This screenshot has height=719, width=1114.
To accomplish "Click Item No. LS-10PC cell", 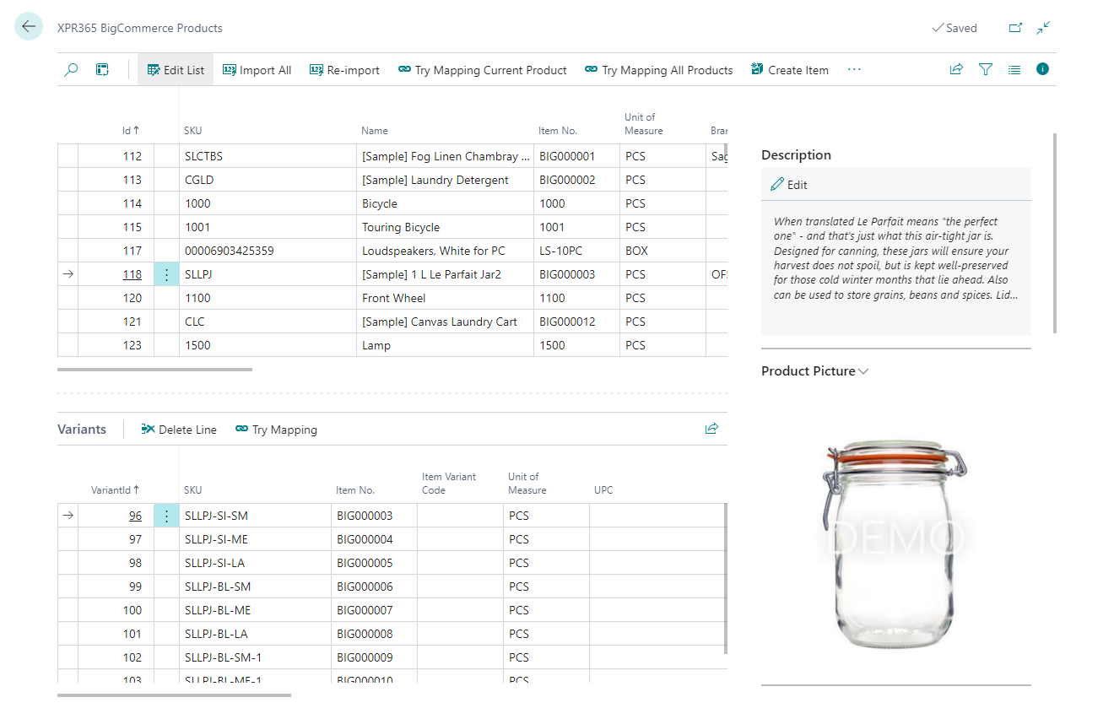I will click(x=577, y=251).
